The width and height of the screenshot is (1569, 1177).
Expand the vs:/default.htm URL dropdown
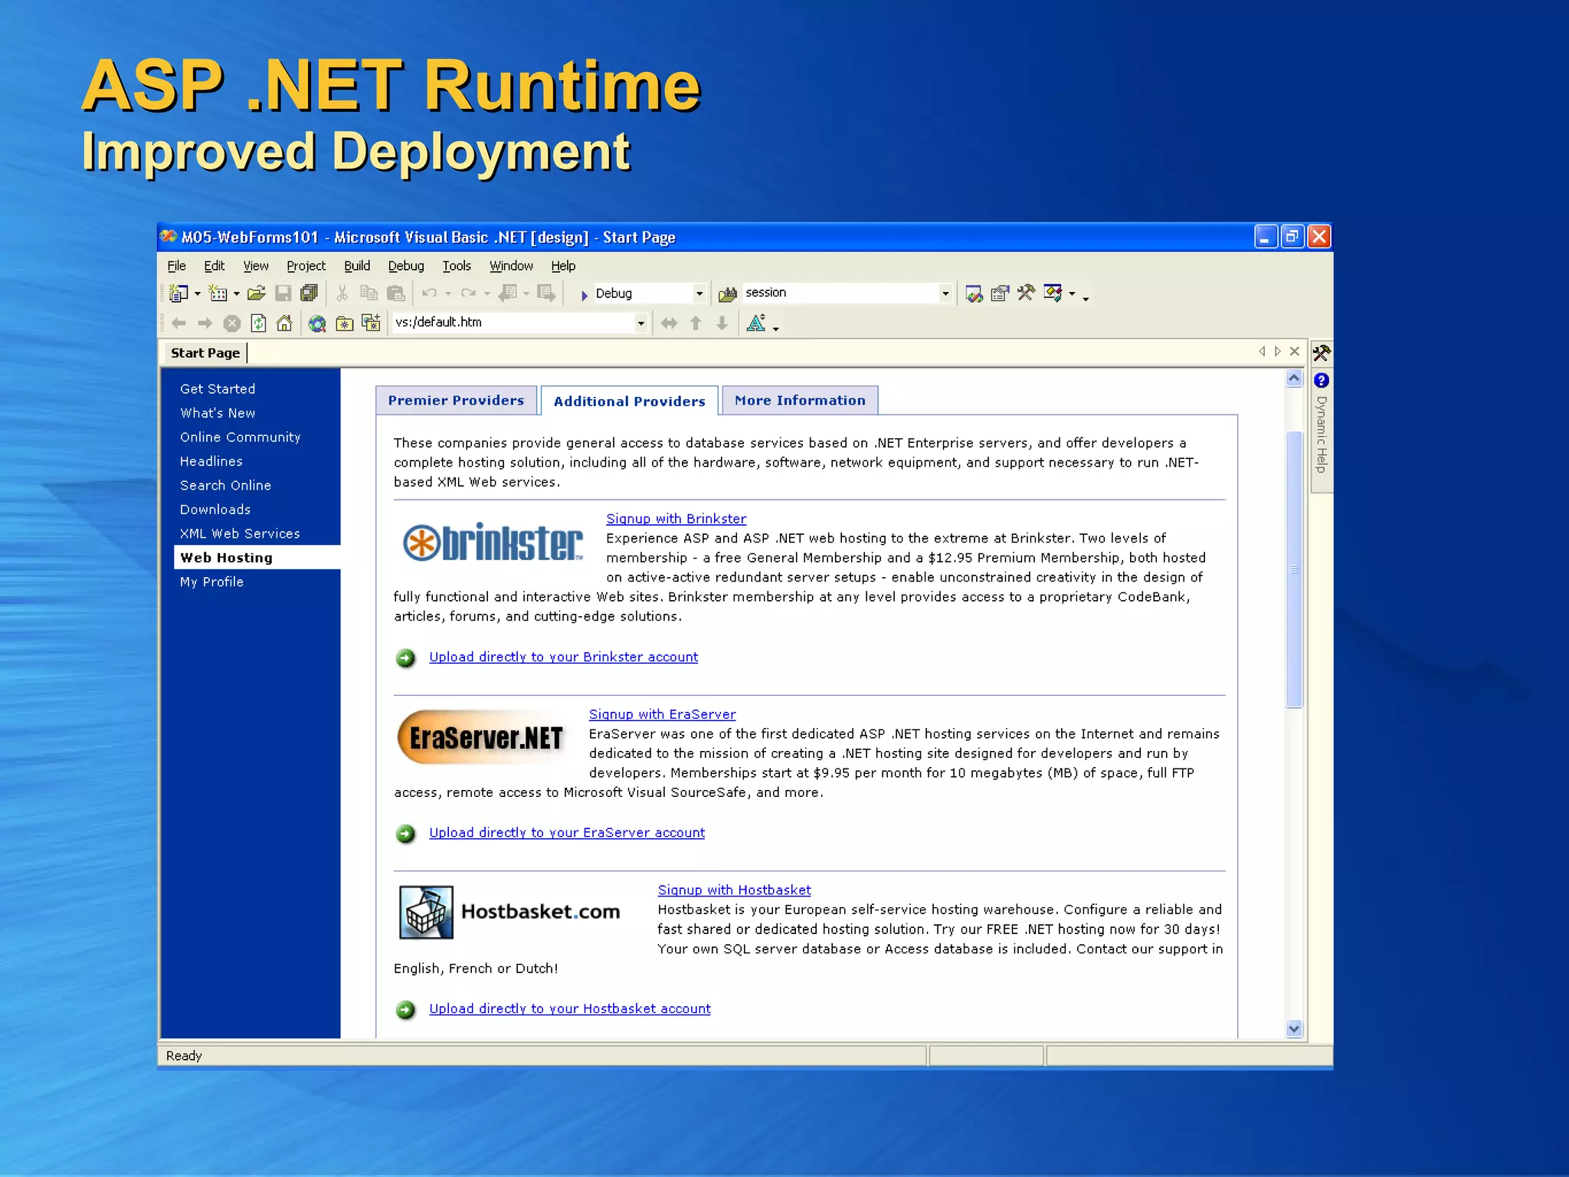[x=640, y=323]
